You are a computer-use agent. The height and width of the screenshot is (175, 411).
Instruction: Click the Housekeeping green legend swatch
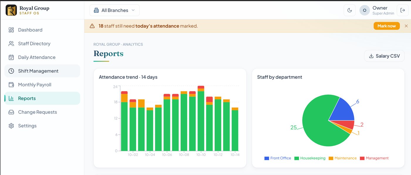coord(297,158)
